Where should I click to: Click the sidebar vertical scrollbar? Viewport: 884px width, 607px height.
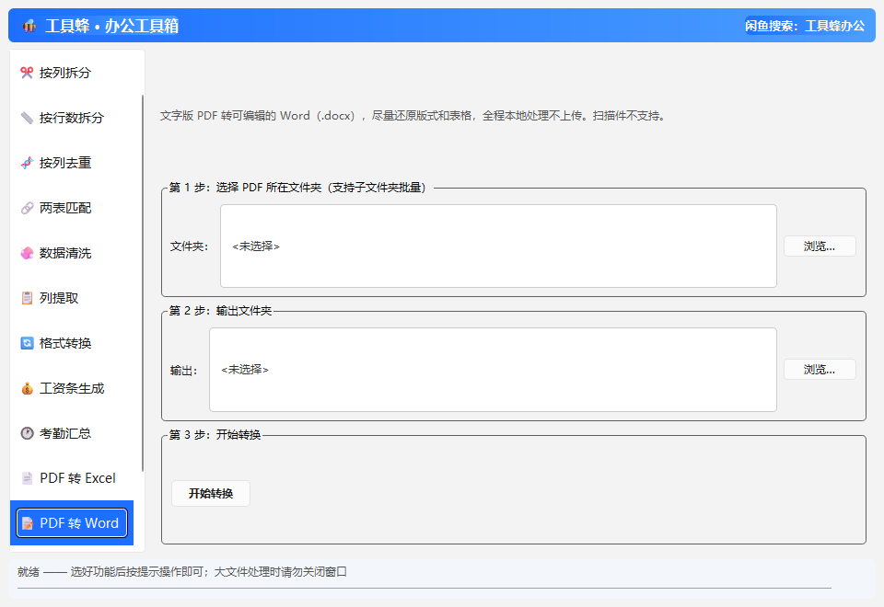(x=142, y=282)
